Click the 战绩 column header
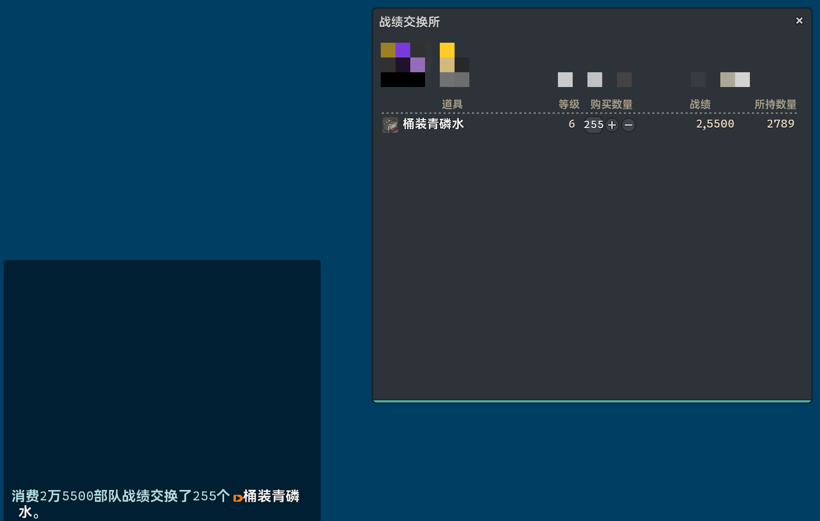Image resolution: width=820 pixels, height=521 pixels. 700,104
